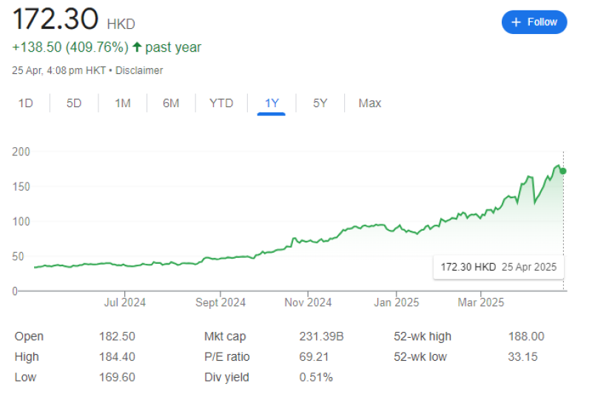Click the Jan 2025 axis label
The image size is (592, 394).
[396, 302]
